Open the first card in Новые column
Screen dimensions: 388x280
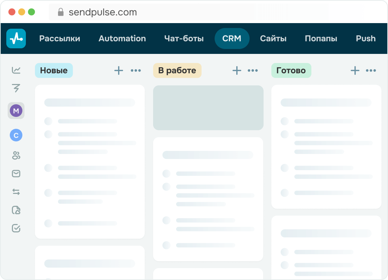click(90, 162)
